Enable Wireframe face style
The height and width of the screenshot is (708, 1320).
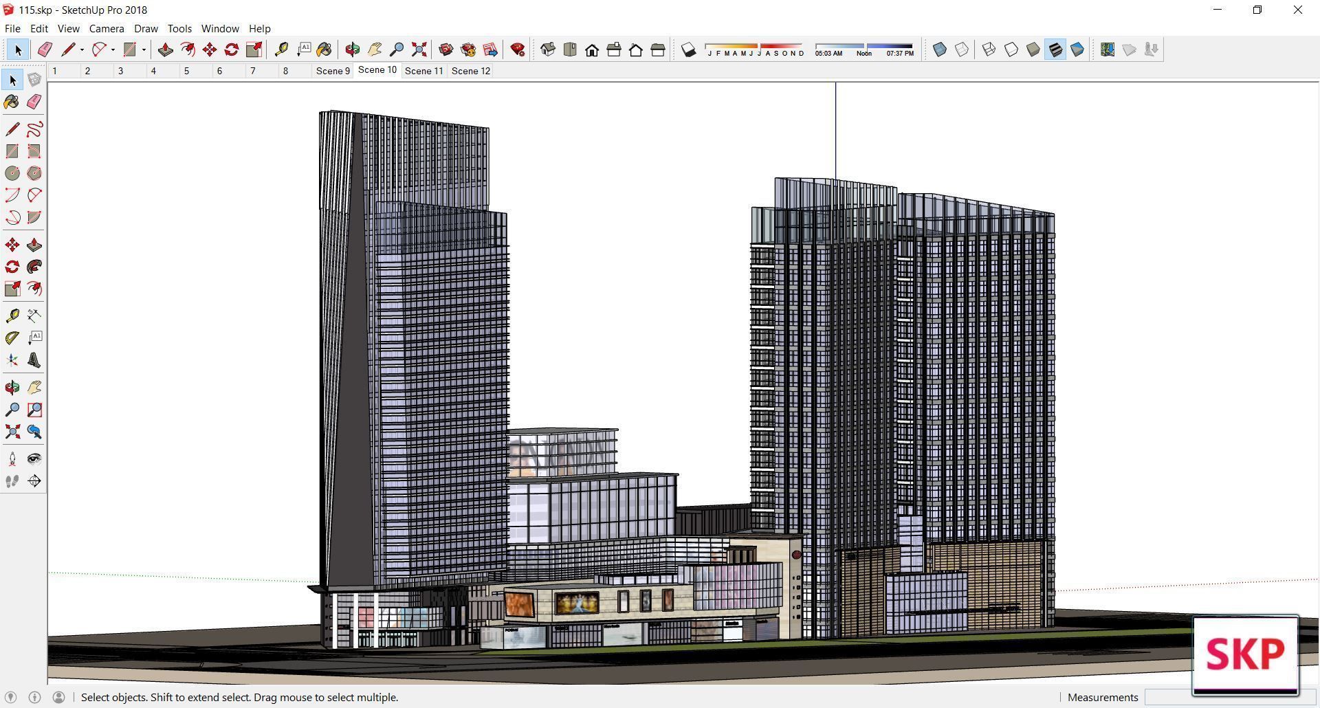989,49
